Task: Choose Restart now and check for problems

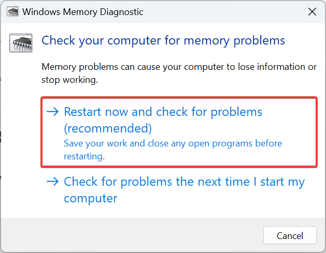Action: click(x=163, y=112)
